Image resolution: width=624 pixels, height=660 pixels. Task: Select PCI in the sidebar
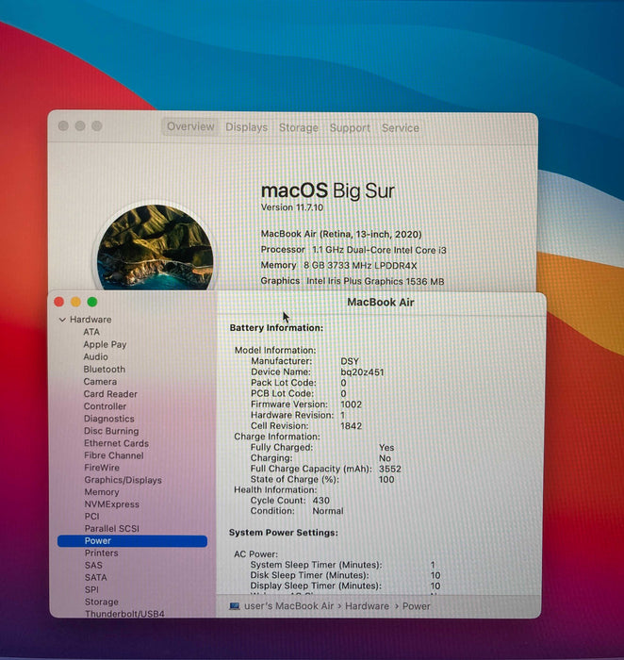91,517
